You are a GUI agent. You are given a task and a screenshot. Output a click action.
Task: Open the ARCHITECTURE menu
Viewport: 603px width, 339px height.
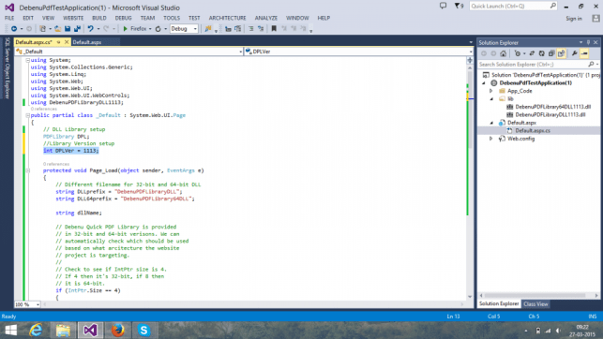pyautogui.click(x=227, y=18)
